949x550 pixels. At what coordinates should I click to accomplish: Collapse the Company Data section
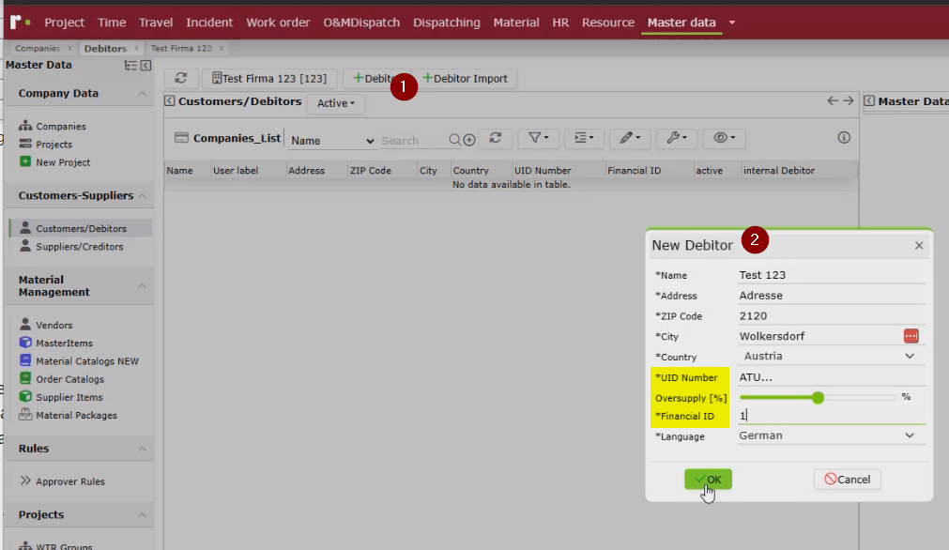click(x=142, y=93)
